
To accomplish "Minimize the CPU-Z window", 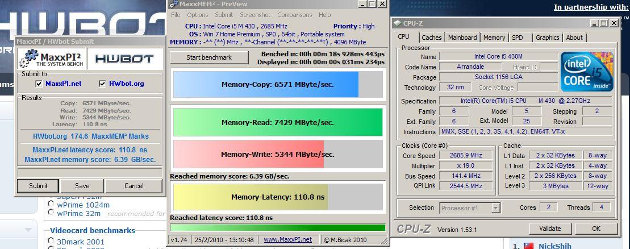I will [x=594, y=23].
